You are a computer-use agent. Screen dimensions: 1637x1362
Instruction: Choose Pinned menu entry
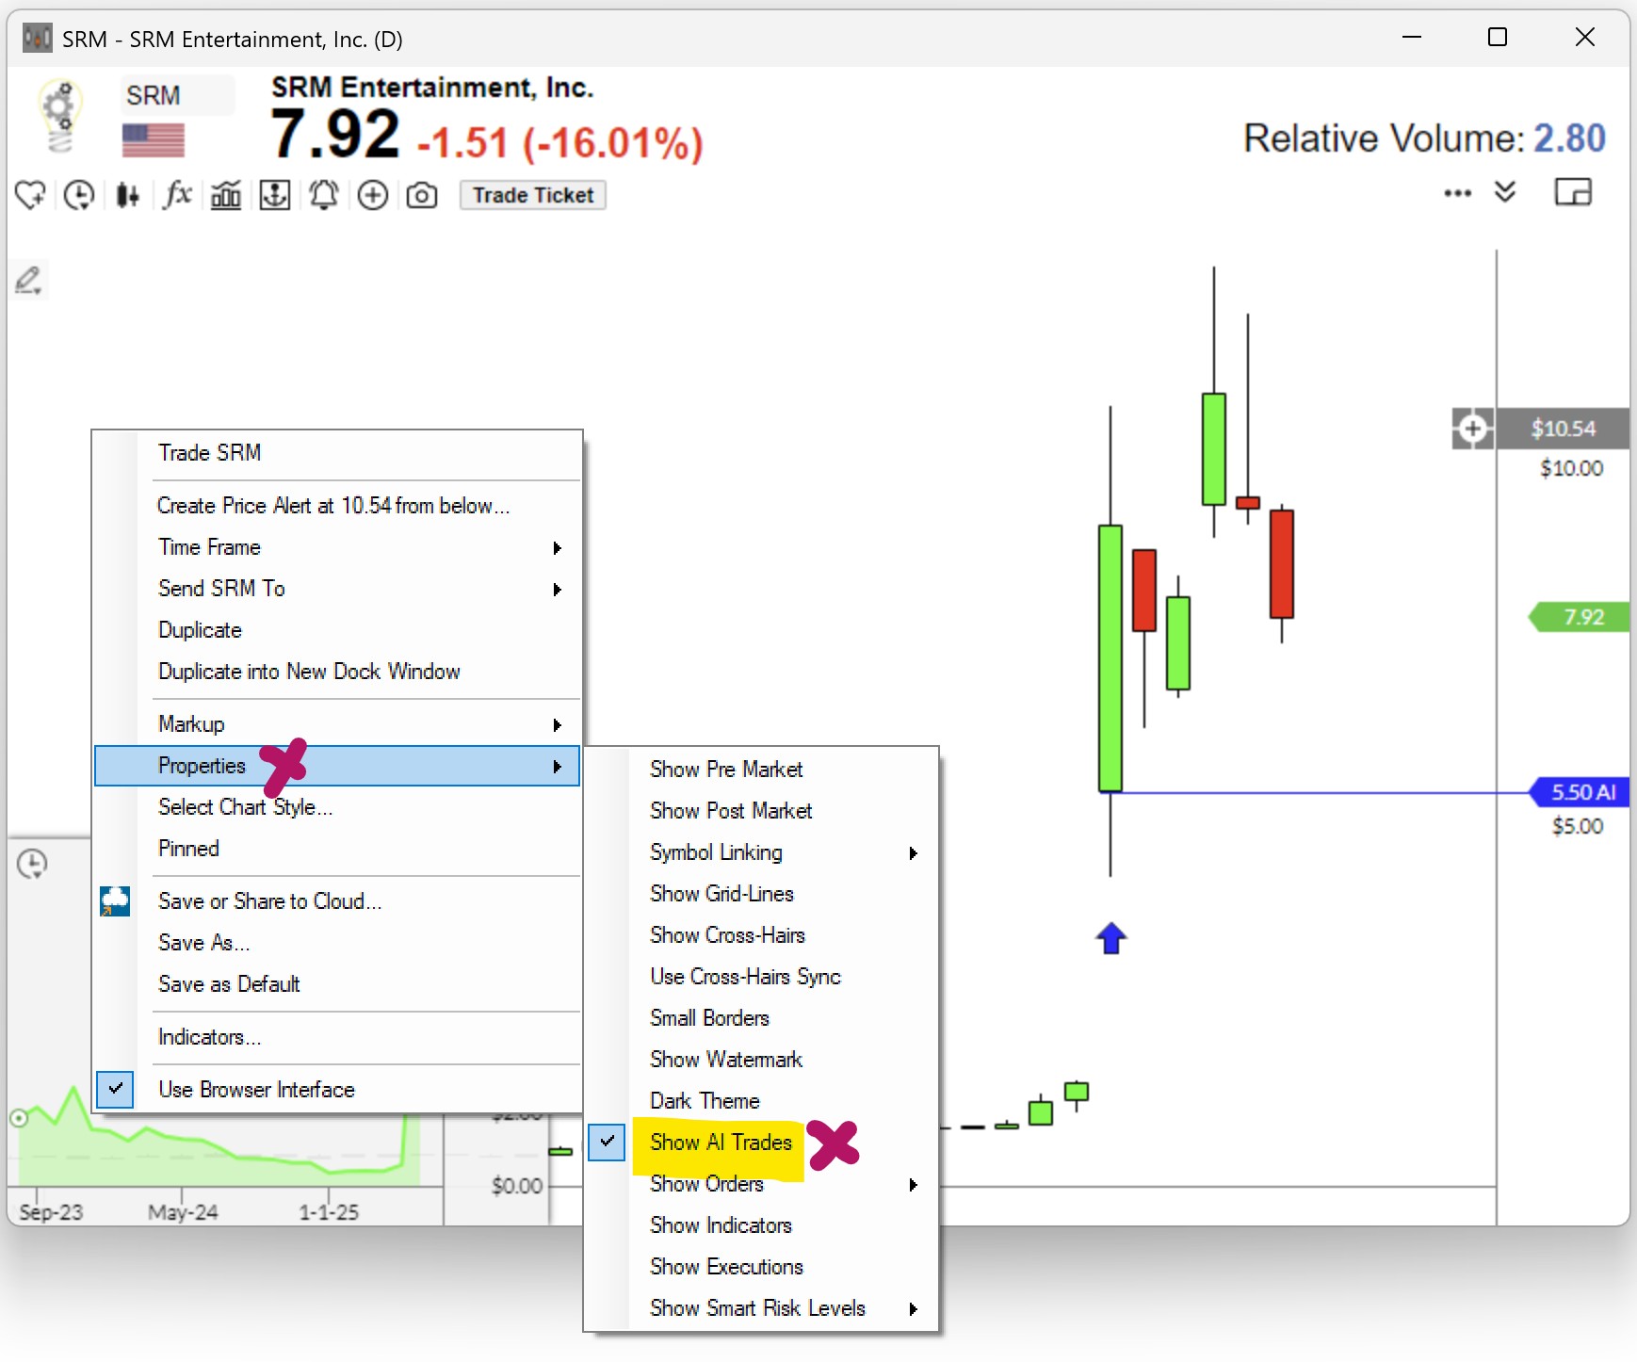[x=337, y=849]
